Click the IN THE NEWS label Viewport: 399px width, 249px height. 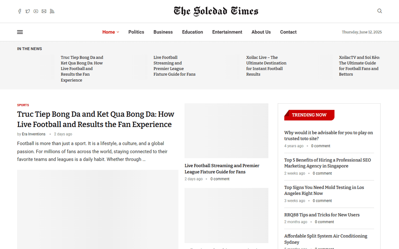click(x=30, y=49)
